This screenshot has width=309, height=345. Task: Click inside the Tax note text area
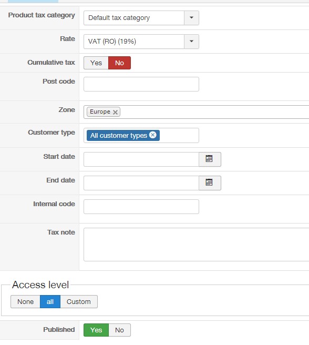[x=196, y=245]
